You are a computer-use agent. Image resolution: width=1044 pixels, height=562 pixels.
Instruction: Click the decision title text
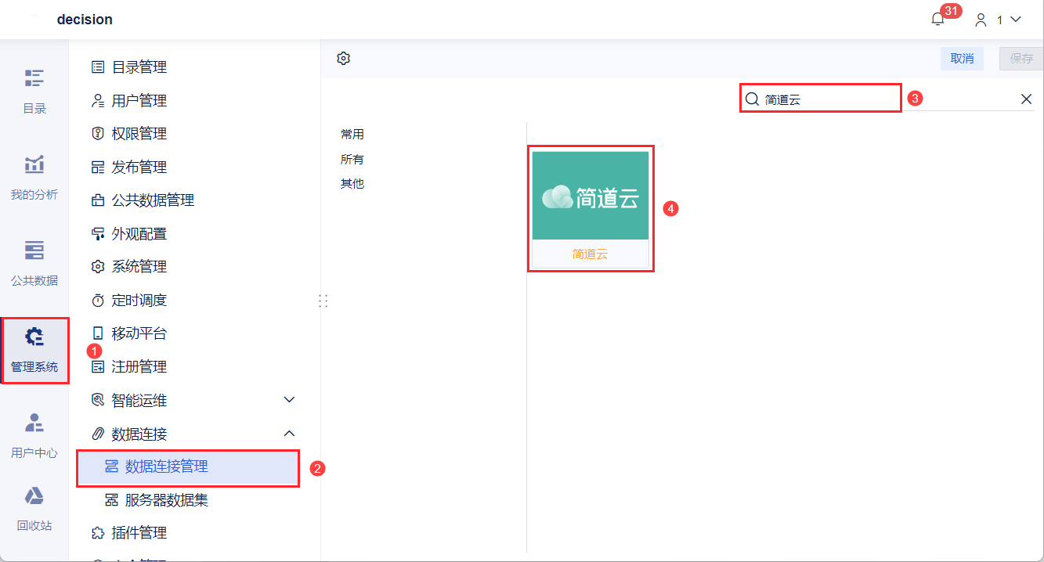pos(85,20)
